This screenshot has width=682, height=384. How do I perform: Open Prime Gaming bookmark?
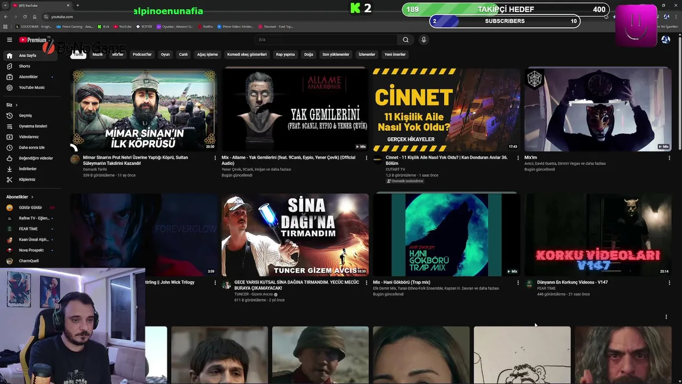pos(75,27)
